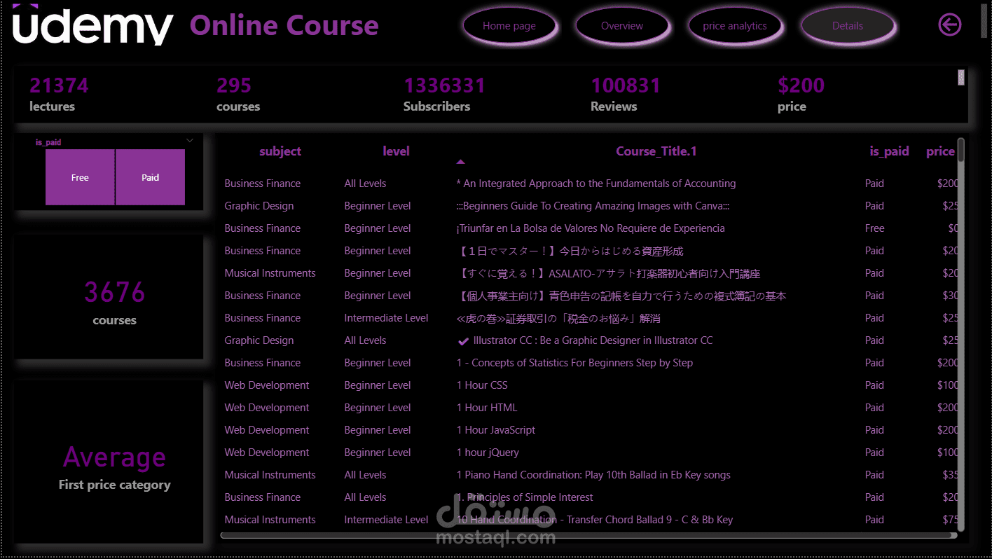Click the $200 price card
This screenshot has height=559, width=992.
(801, 95)
